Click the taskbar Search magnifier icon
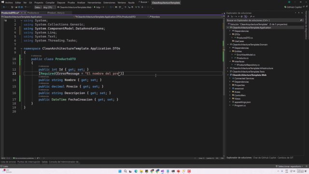The height and width of the screenshot is (174, 309). [x=126, y=171]
